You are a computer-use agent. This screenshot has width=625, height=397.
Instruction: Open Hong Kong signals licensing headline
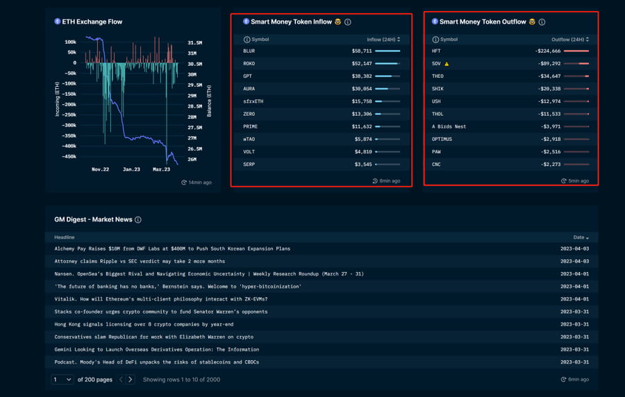(144, 324)
